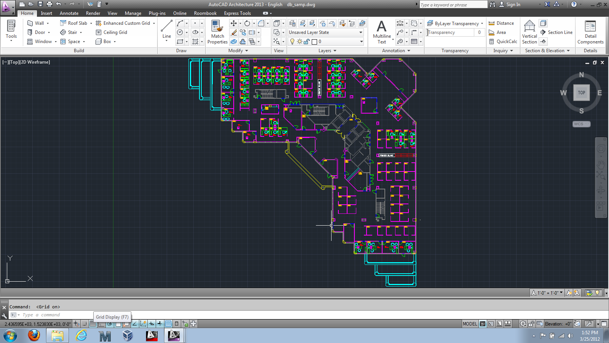Click the layer 0 color swatch

pyautogui.click(x=314, y=42)
